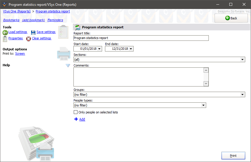Open the Start date picker dropdown
This screenshot has height=162, width=251.
click(100, 49)
